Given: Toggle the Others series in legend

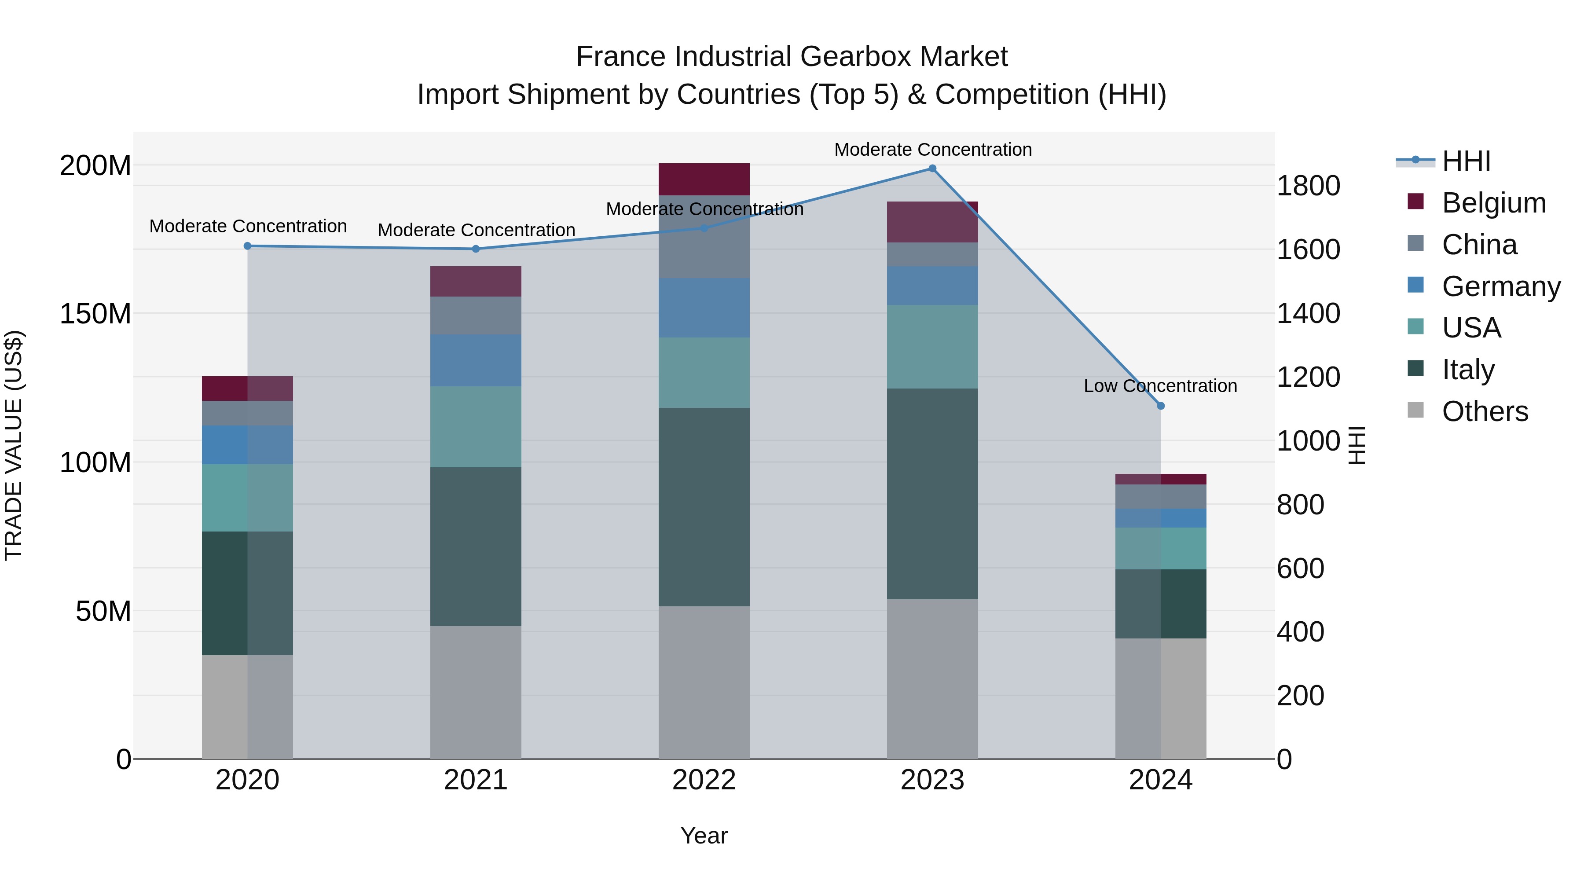Looking at the screenshot, I should click(1468, 411).
